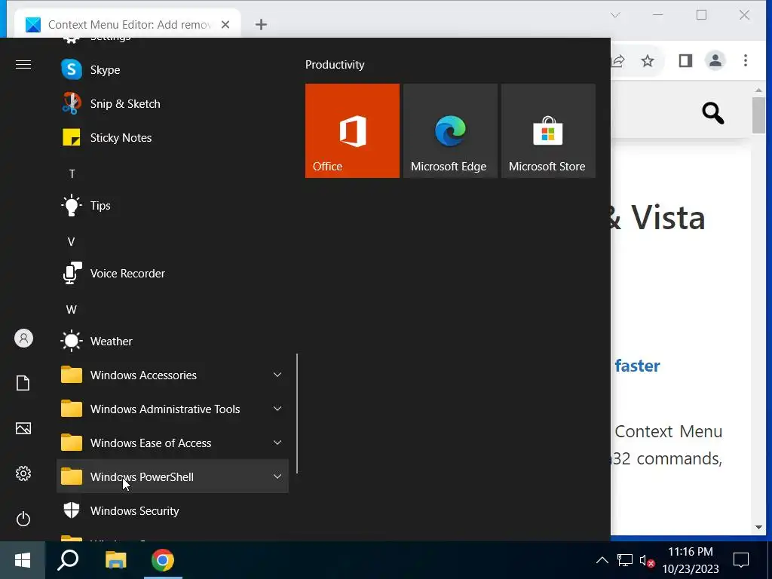Close the Context Menu Editor tab
The image size is (772, 579).
pos(225,25)
